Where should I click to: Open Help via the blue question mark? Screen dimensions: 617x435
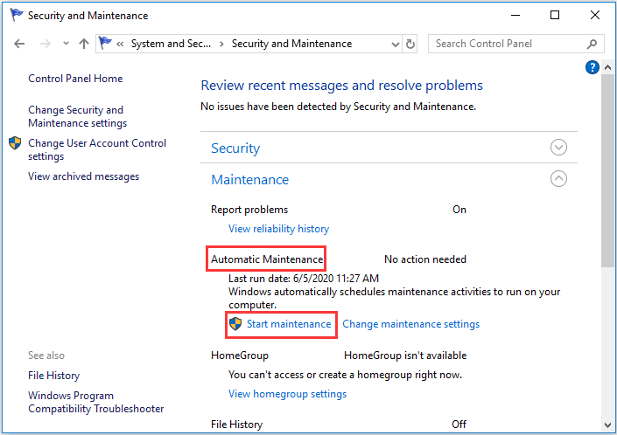[x=592, y=67]
